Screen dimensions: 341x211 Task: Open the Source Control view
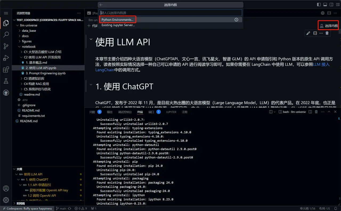(x=6, y=46)
